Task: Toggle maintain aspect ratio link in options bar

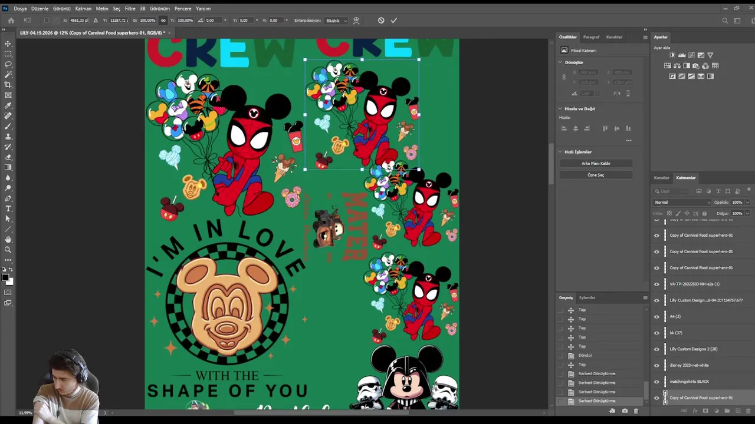Action: [163, 20]
